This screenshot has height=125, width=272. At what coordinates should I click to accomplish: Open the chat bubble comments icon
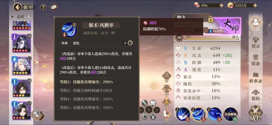[54, 7]
